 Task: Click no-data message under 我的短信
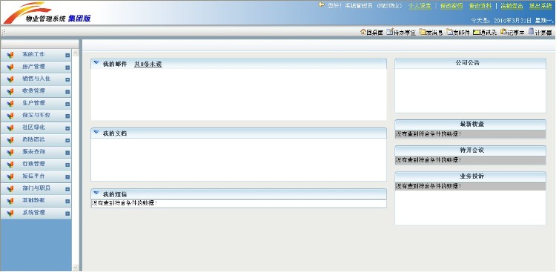click(x=124, y=204)
